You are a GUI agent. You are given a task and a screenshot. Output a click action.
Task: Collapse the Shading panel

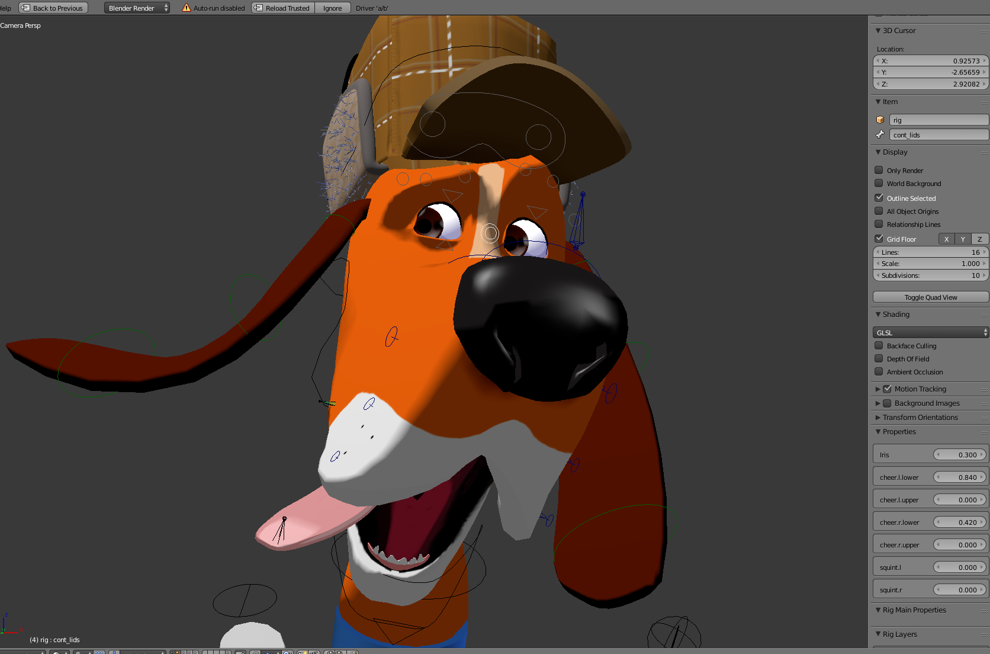(878, 315)
